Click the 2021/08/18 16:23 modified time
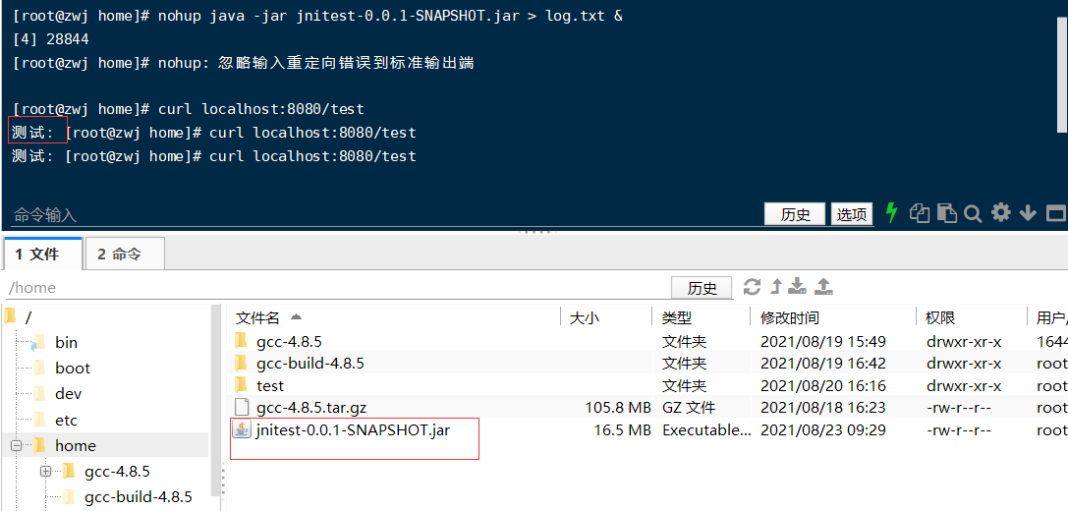1068x511 pixels. tap(822, 408)
